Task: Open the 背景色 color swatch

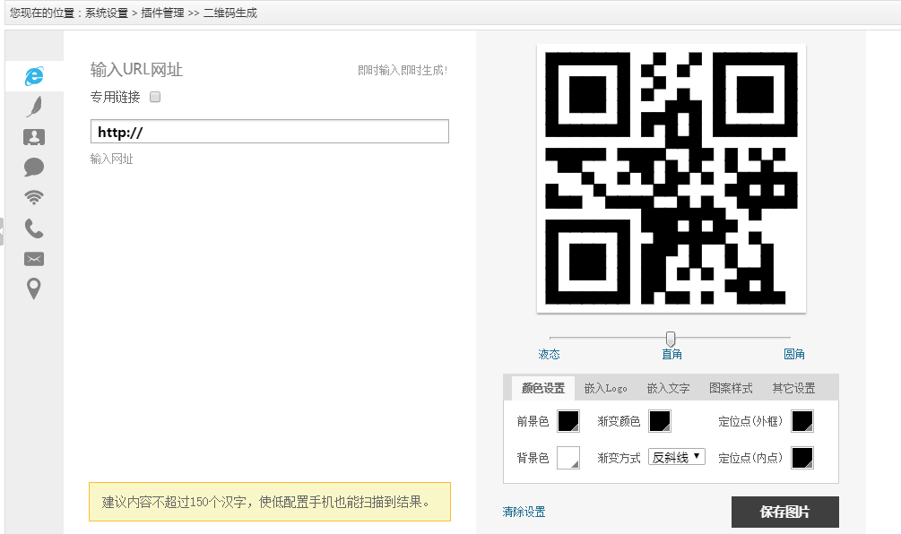Action: tap(568, 458)
